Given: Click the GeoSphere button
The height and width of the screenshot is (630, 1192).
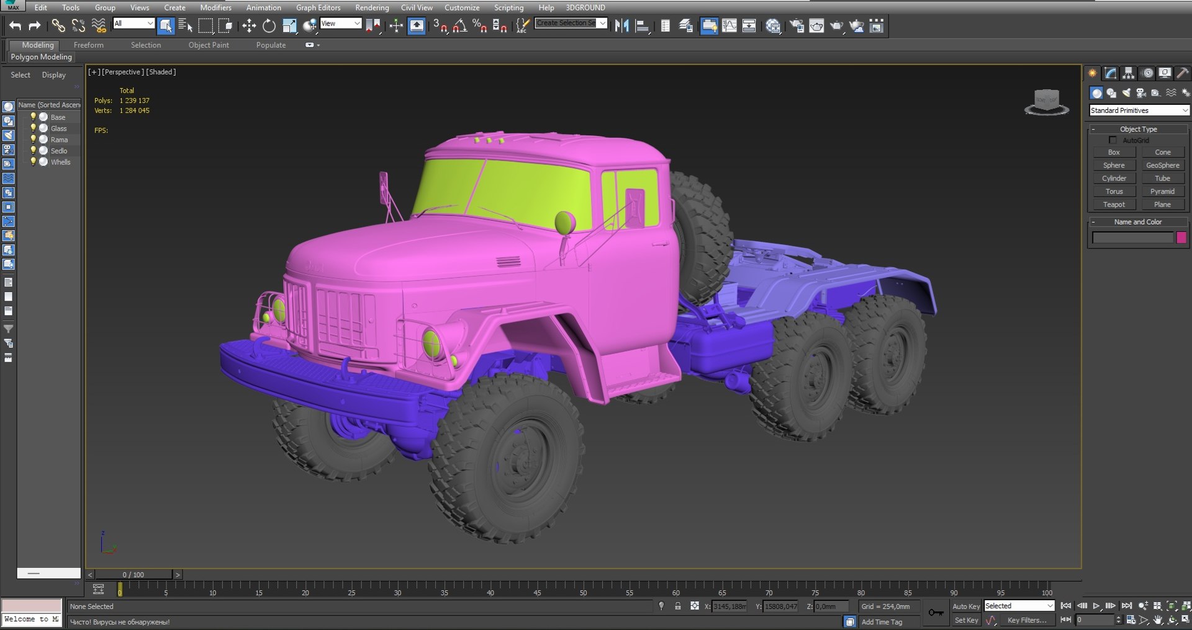Looking at the screenshot, I should [x=1162, y=166].
